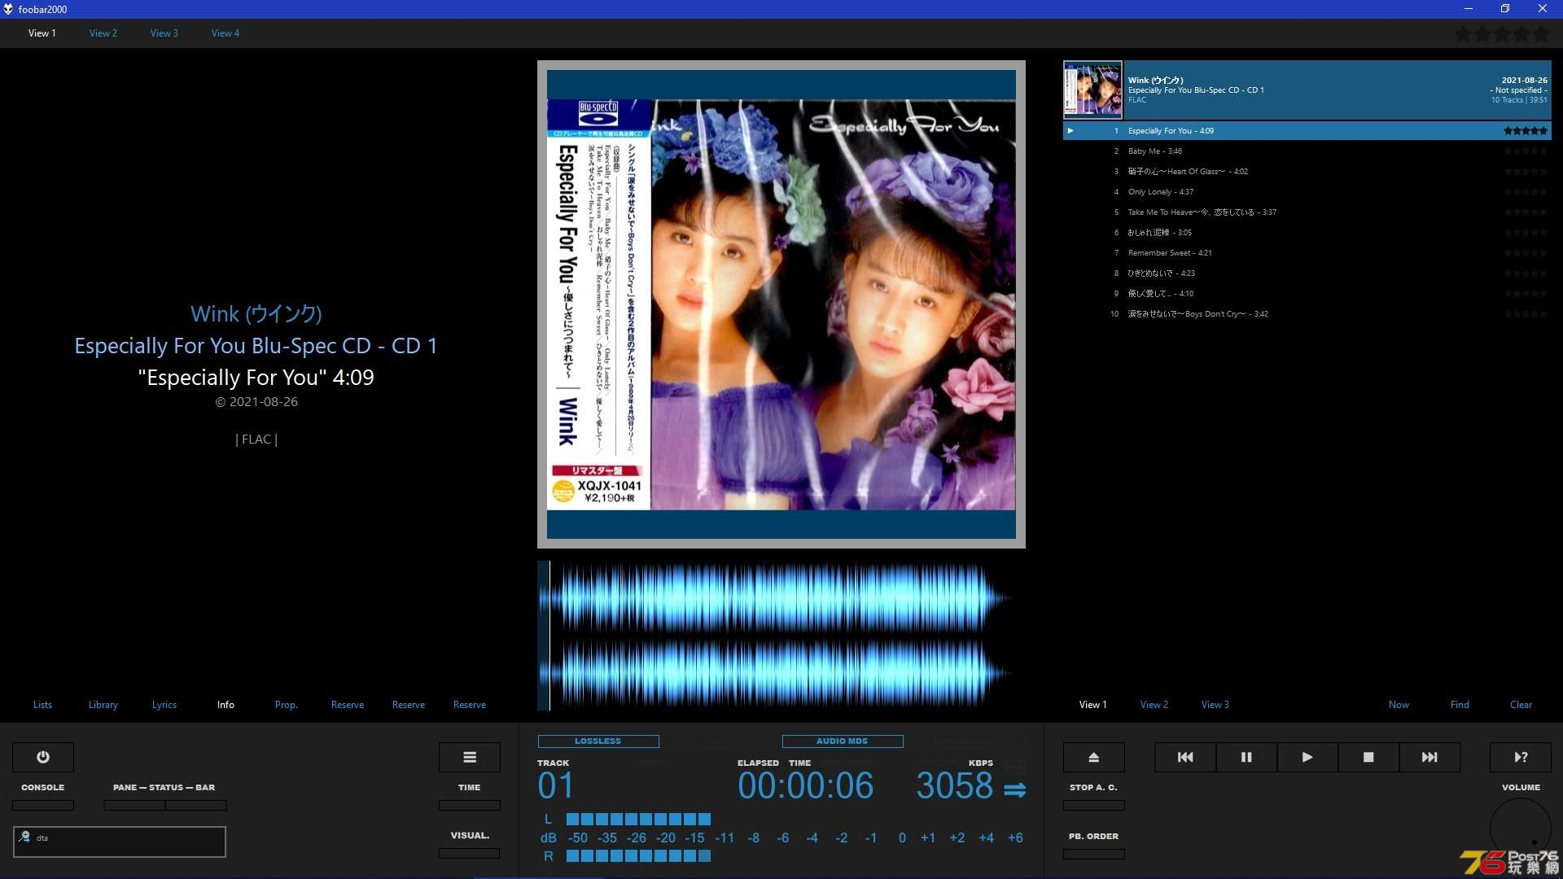Click the 3058 kbps bitrate readout

954,786
